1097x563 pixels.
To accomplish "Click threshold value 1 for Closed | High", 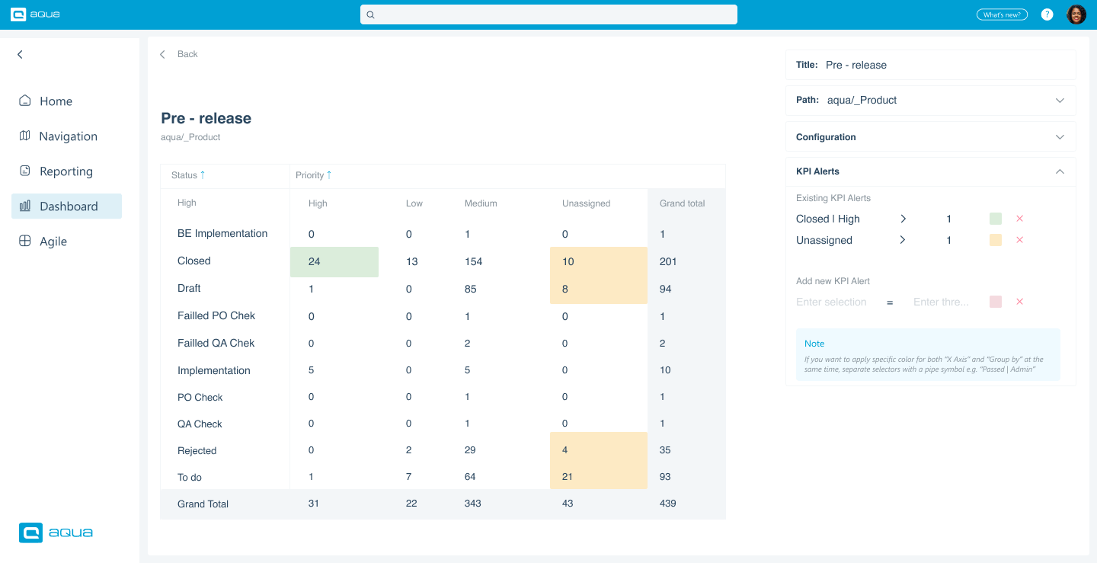I will (948, 219).
